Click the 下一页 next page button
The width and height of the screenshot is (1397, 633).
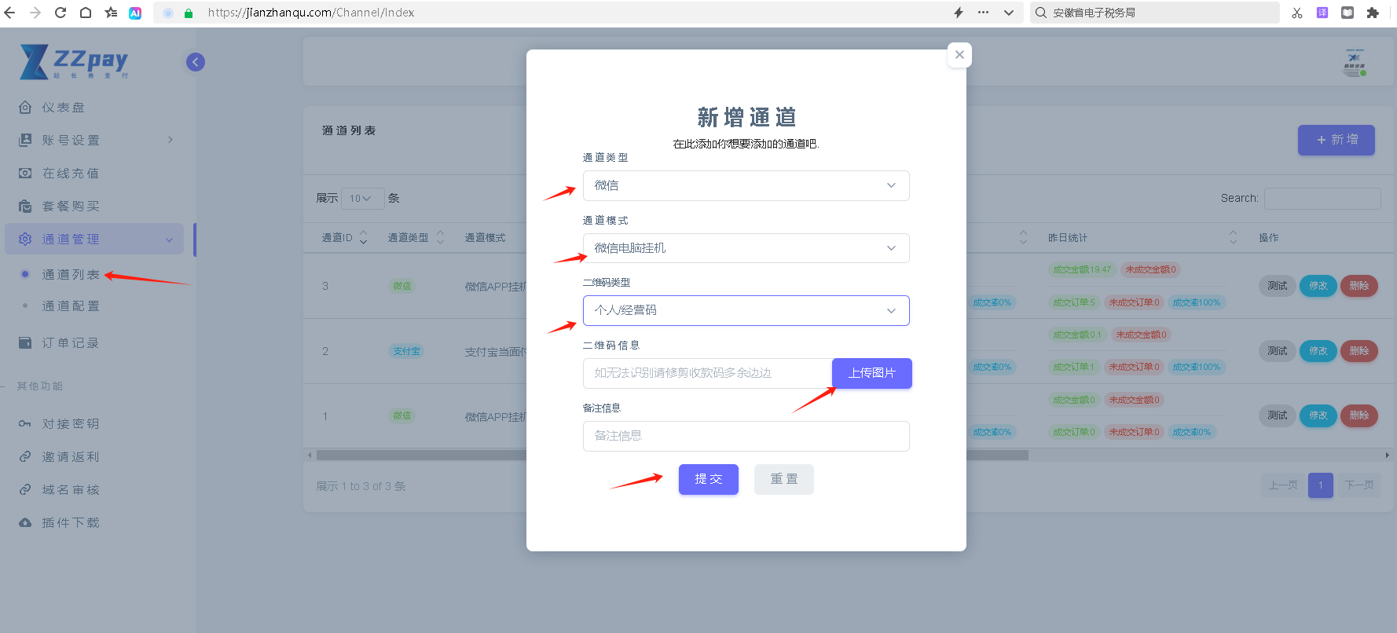tap(1359, 485)
